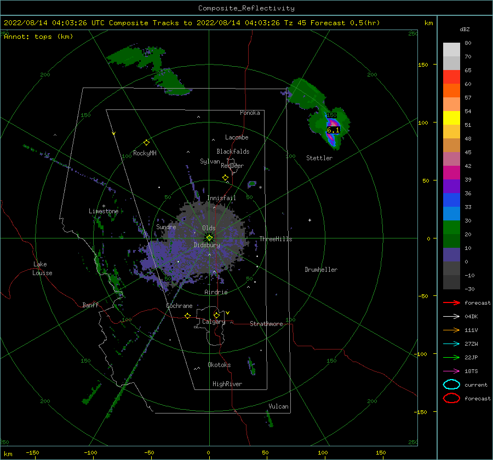
Task: Click the RedDeer city label
Action: click(232, 166)
